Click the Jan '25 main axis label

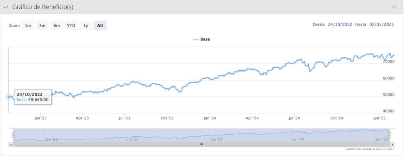point(380,118)
